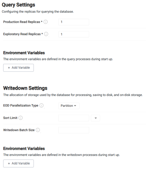Screen dimensions: 146x169
Task: Click the Query Settings section heading
Action: pos(18,5)
